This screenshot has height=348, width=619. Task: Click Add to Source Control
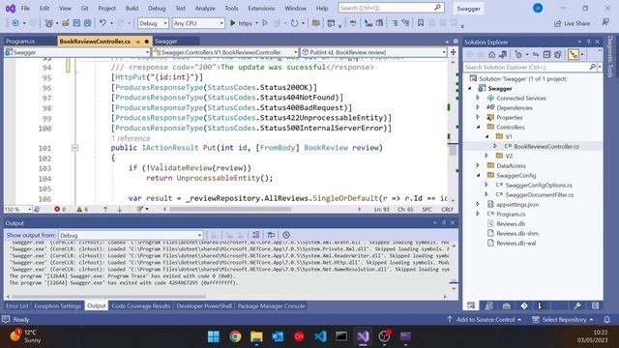point(485,319)
